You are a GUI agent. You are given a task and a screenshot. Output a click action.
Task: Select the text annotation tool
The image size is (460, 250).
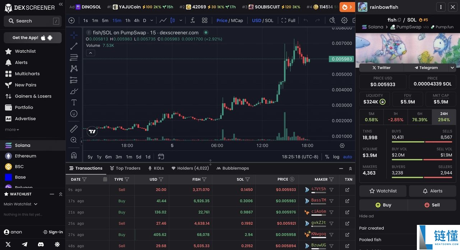(74, 102)
